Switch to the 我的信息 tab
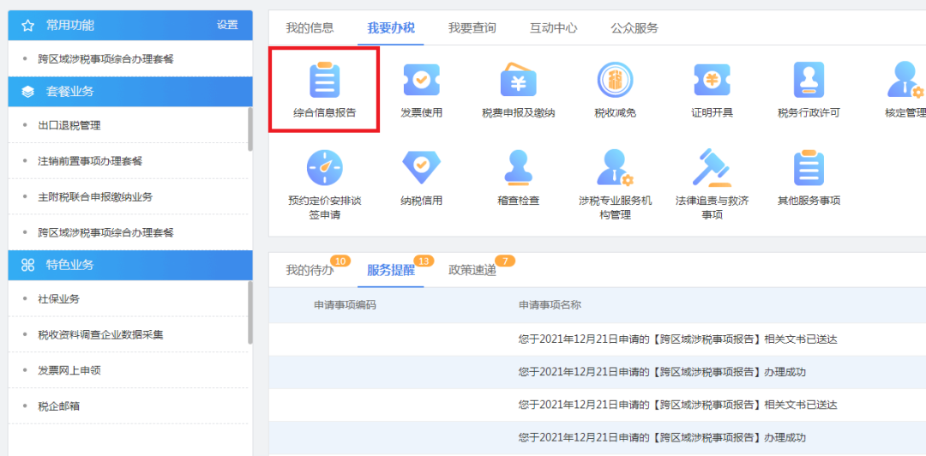The image size is (926, 456). pos(310,27)
